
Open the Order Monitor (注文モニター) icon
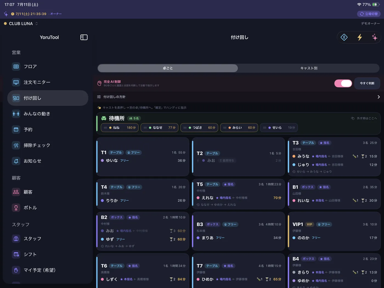16,82
